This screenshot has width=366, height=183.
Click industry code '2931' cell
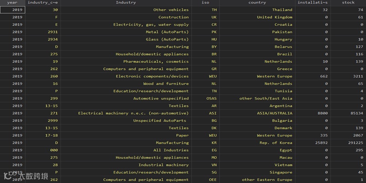coord(43,32)
